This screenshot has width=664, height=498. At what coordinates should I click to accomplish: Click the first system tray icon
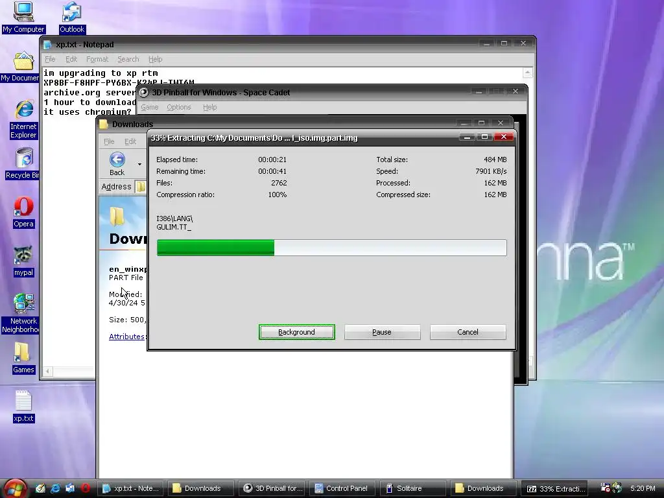pos(606,488)
